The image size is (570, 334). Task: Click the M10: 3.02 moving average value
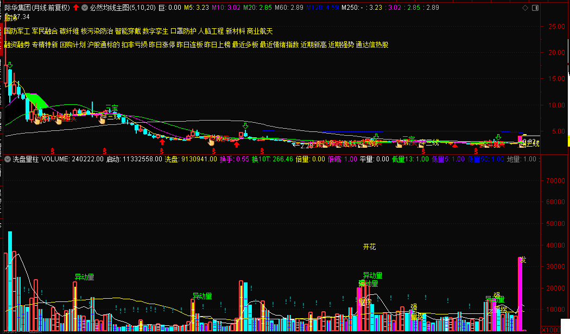(x=226, y=8)
